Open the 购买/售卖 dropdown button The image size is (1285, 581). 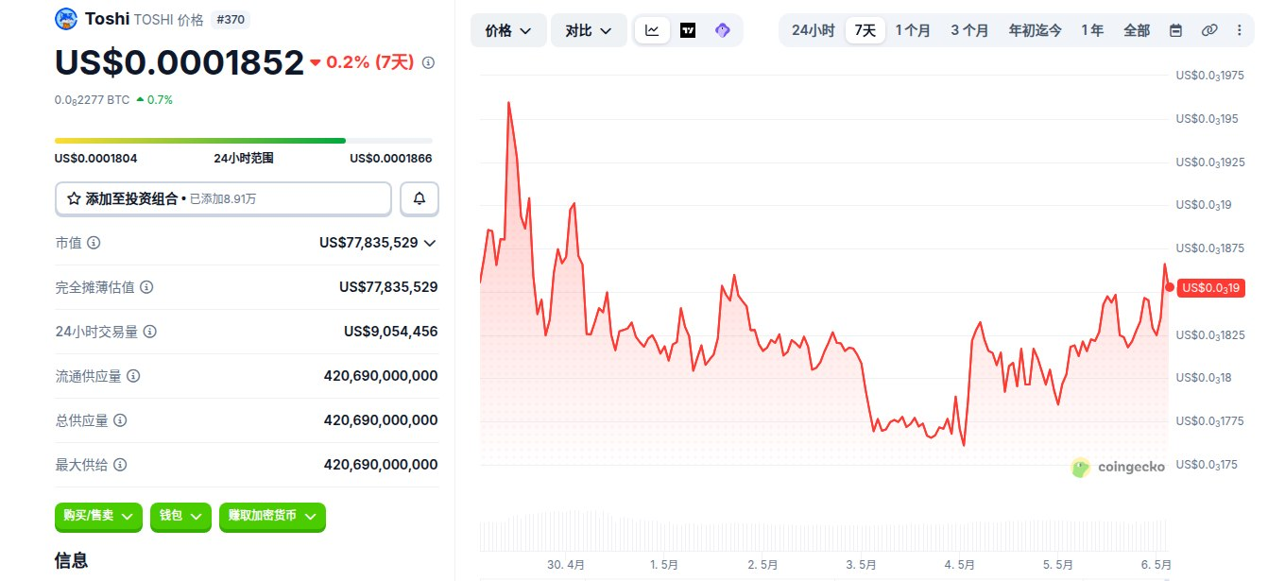tap(98, 516)
